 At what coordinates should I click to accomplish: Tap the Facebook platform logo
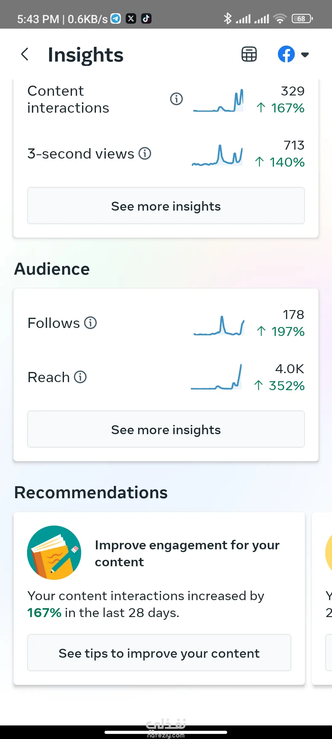click(286, 55)
